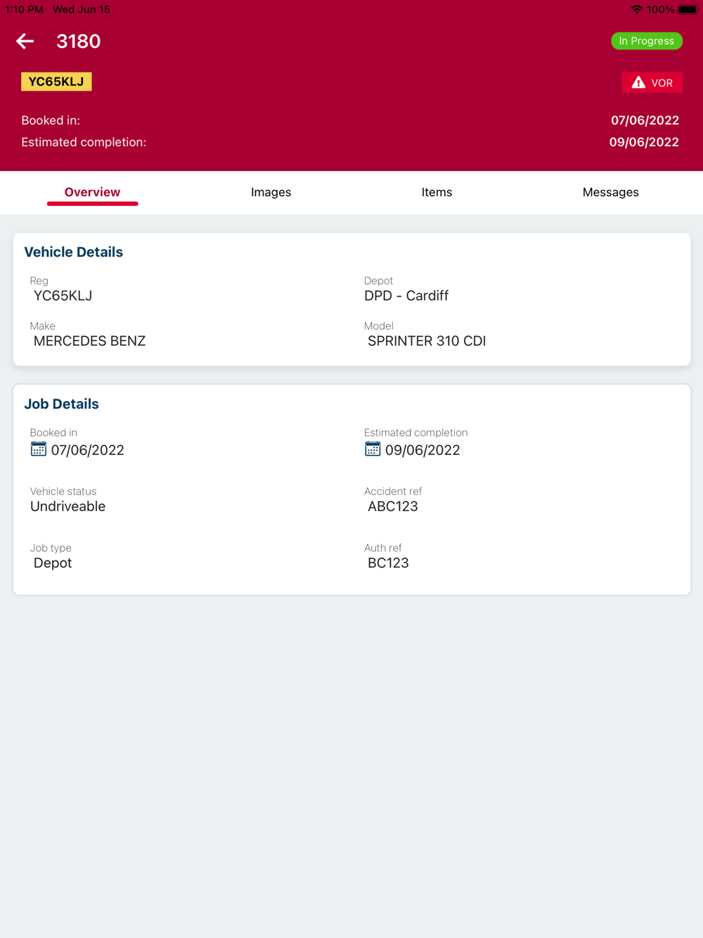Viewport: 703px width, 938px height.
Task: Tap the battery status icon
Action: click(688, 9)
